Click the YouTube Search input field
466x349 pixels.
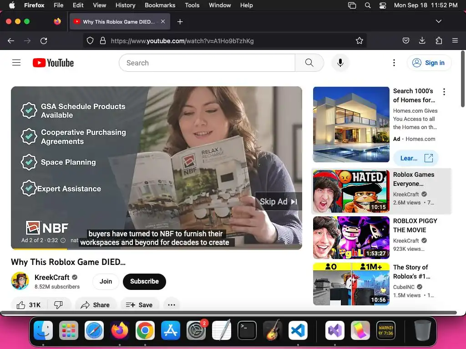pyautogui.click(x=207, y=63)
